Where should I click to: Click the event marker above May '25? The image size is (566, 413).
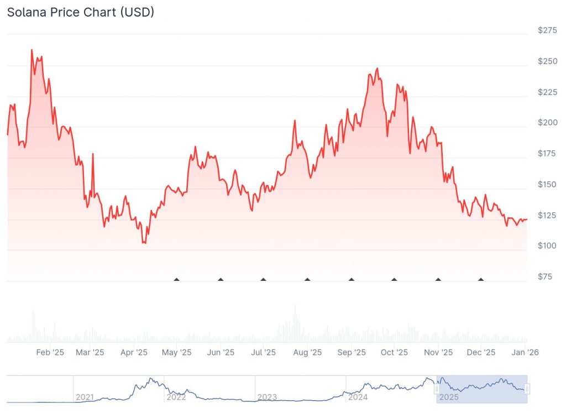pos(177,279)
